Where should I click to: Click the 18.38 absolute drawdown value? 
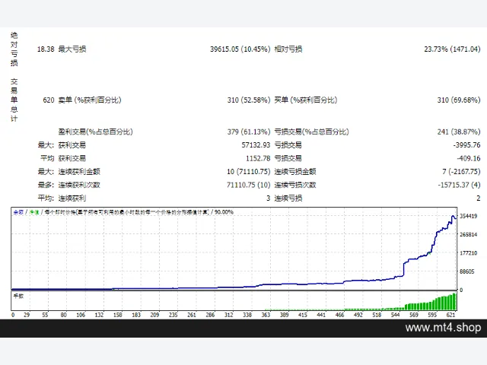coord(46,49)
